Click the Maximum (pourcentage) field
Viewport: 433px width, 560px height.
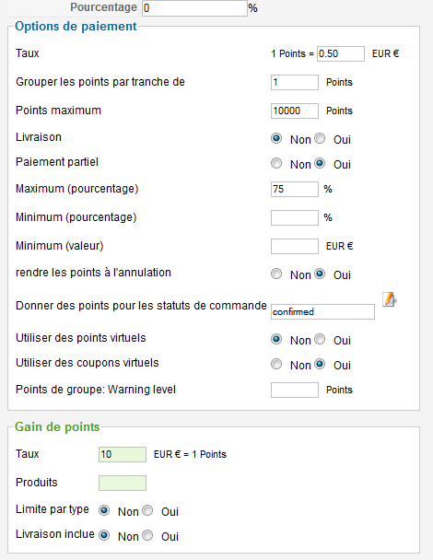pos(295,189)
